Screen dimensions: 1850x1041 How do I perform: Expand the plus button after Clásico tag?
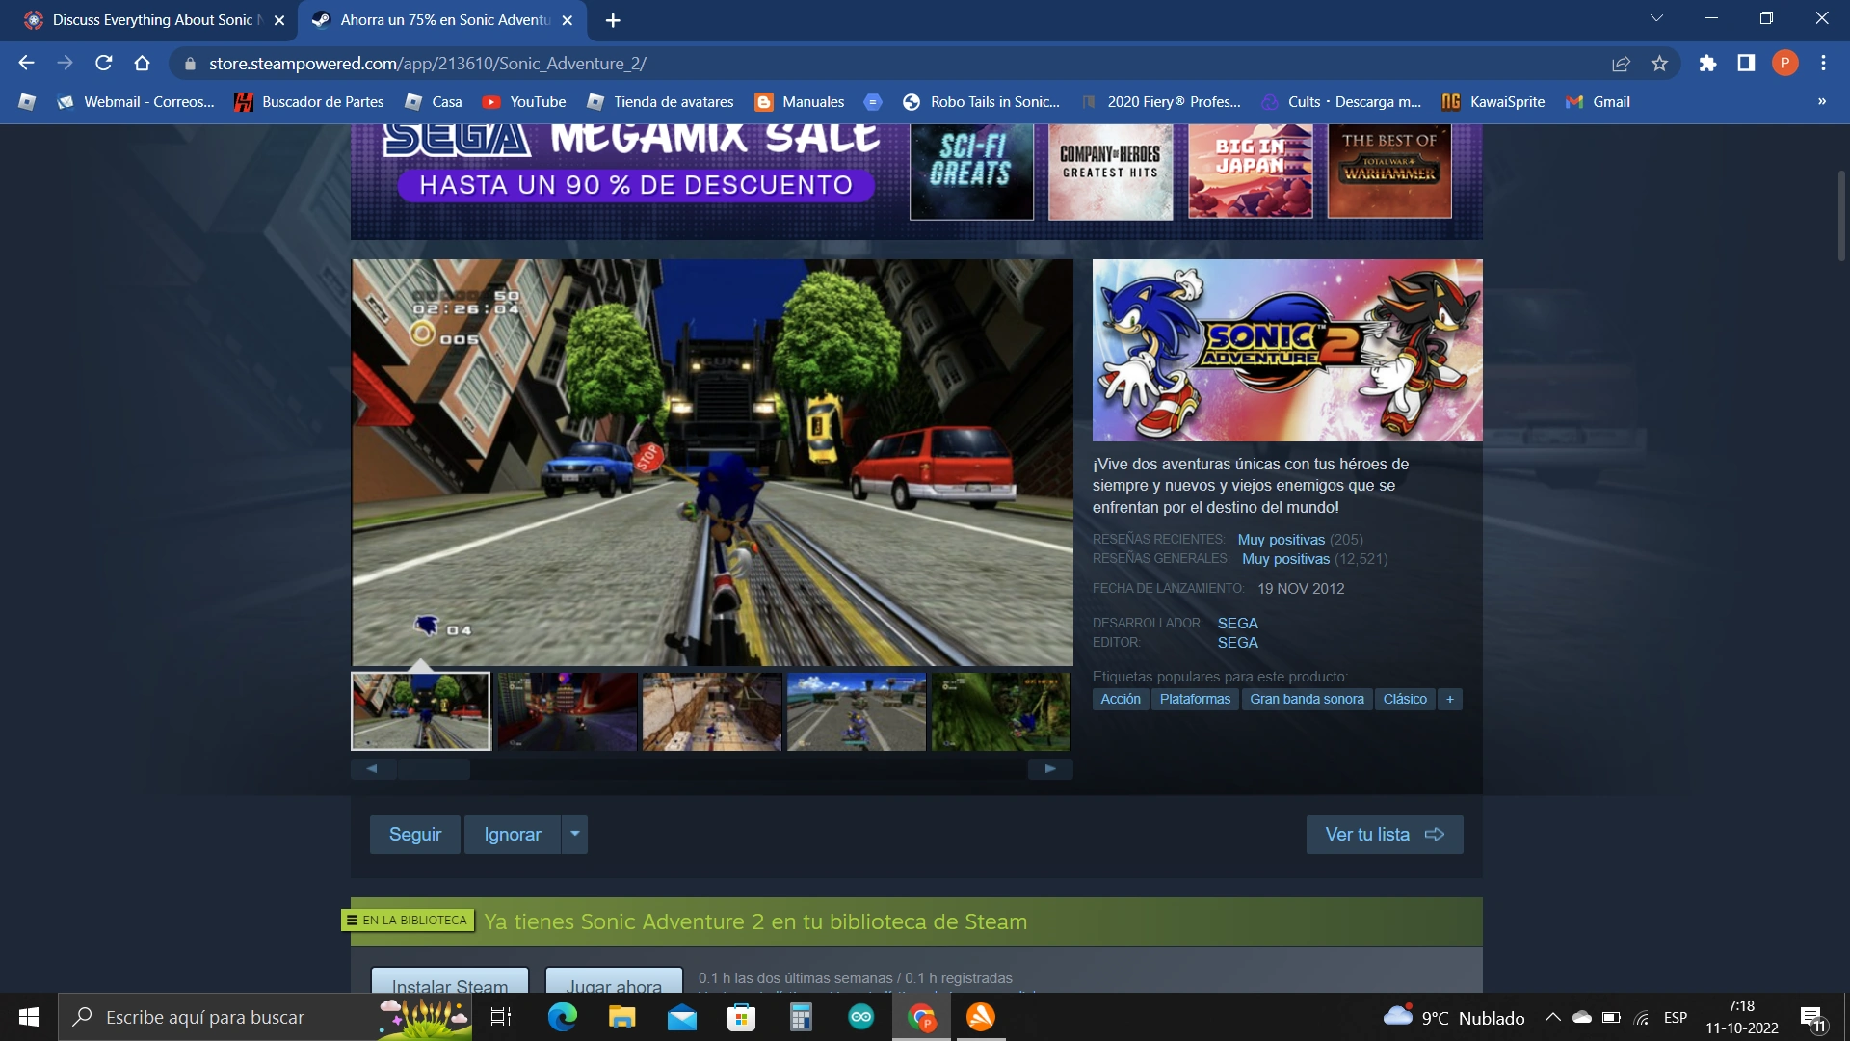(1449, 699)
